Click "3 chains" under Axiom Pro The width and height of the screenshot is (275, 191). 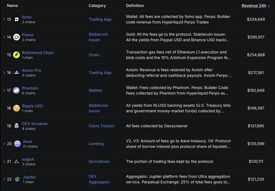[29, 75]
